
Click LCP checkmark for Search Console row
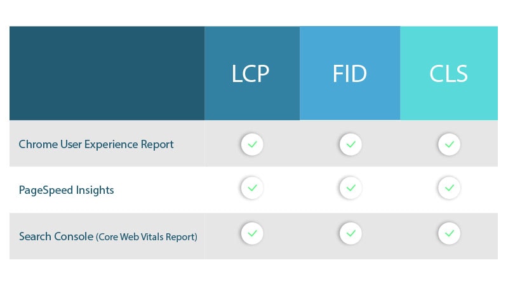[x=252, y=233]
